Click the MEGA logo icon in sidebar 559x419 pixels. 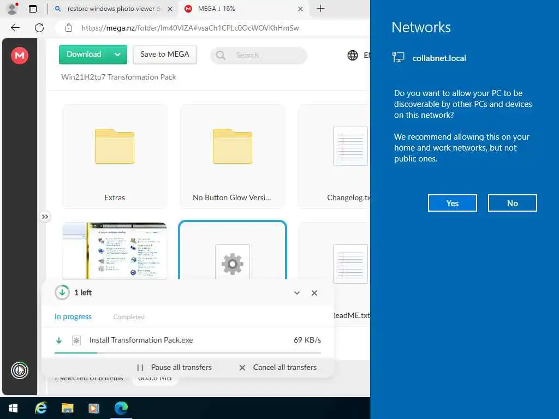click(x=20, y=56)
